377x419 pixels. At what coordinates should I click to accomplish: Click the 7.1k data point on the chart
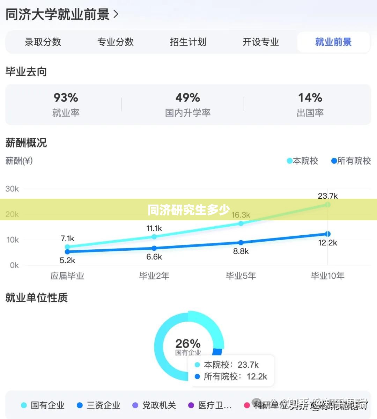click(67, 247)
